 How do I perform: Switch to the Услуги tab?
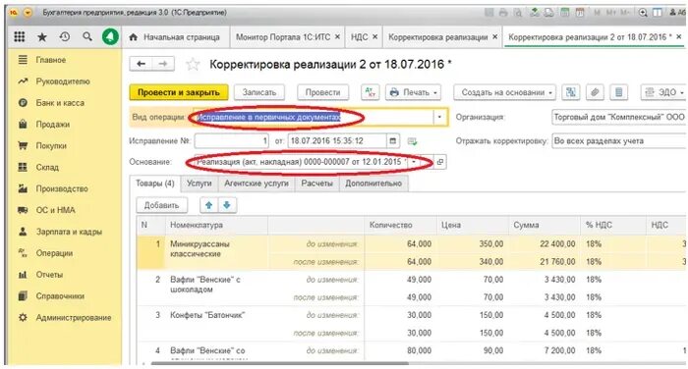(x=200, y=184)
